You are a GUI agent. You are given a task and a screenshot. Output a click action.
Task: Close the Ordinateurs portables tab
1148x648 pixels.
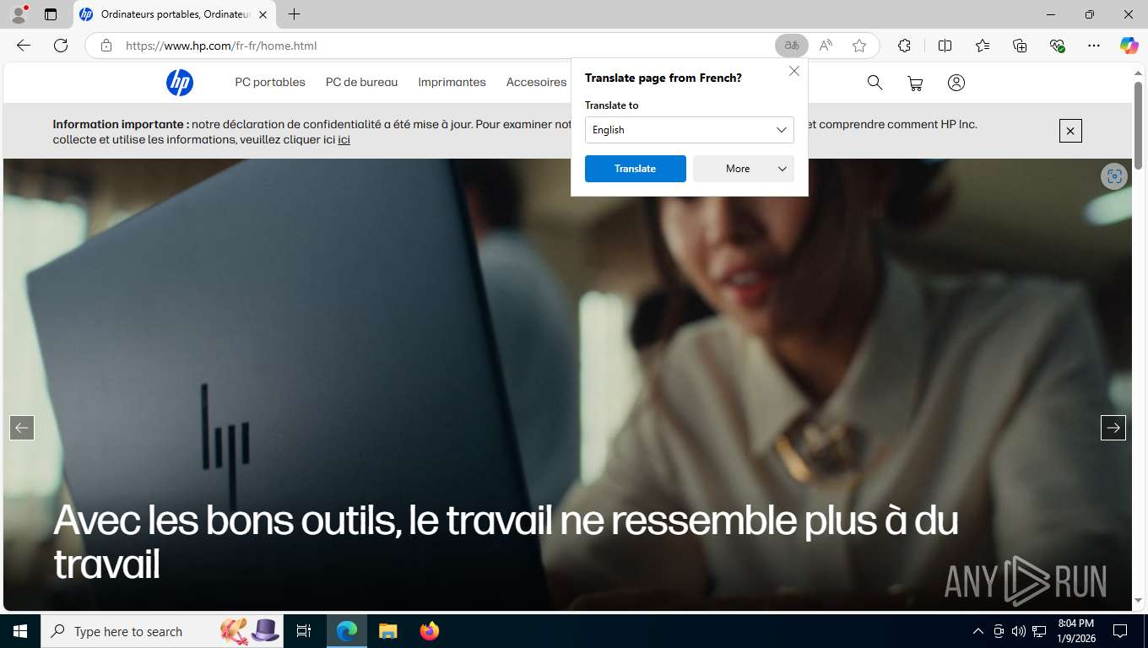263,14
